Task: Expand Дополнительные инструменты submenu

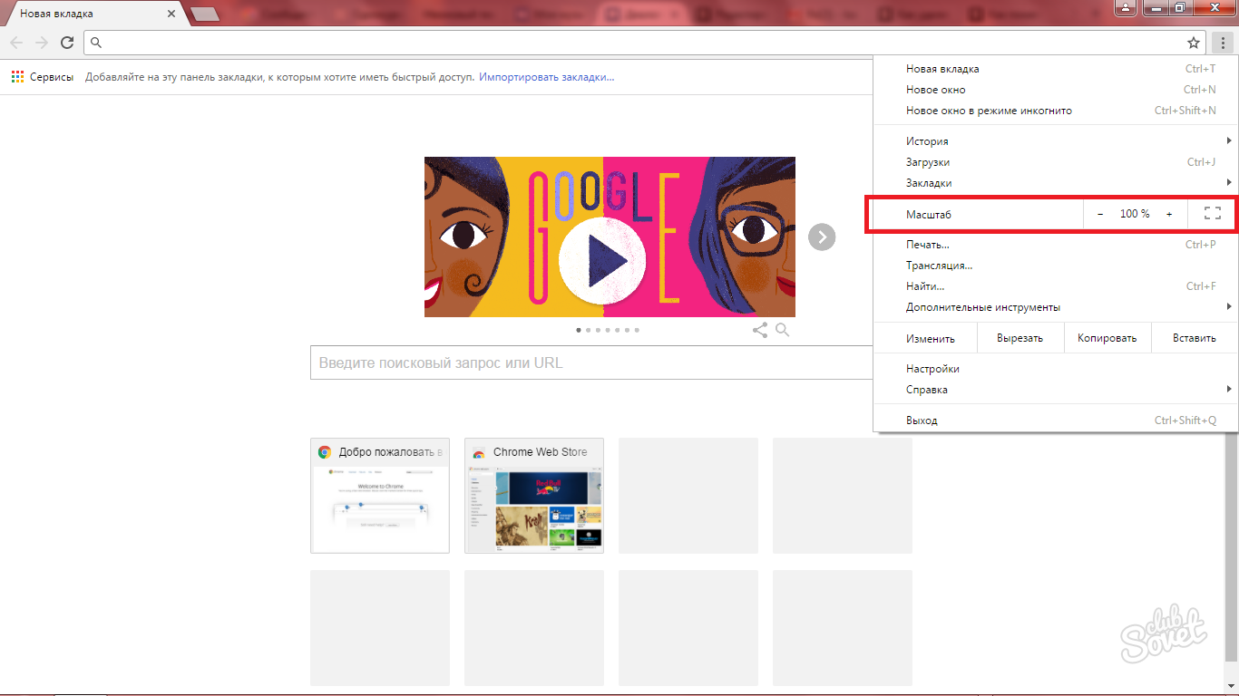Action: tap(1054, 307)
